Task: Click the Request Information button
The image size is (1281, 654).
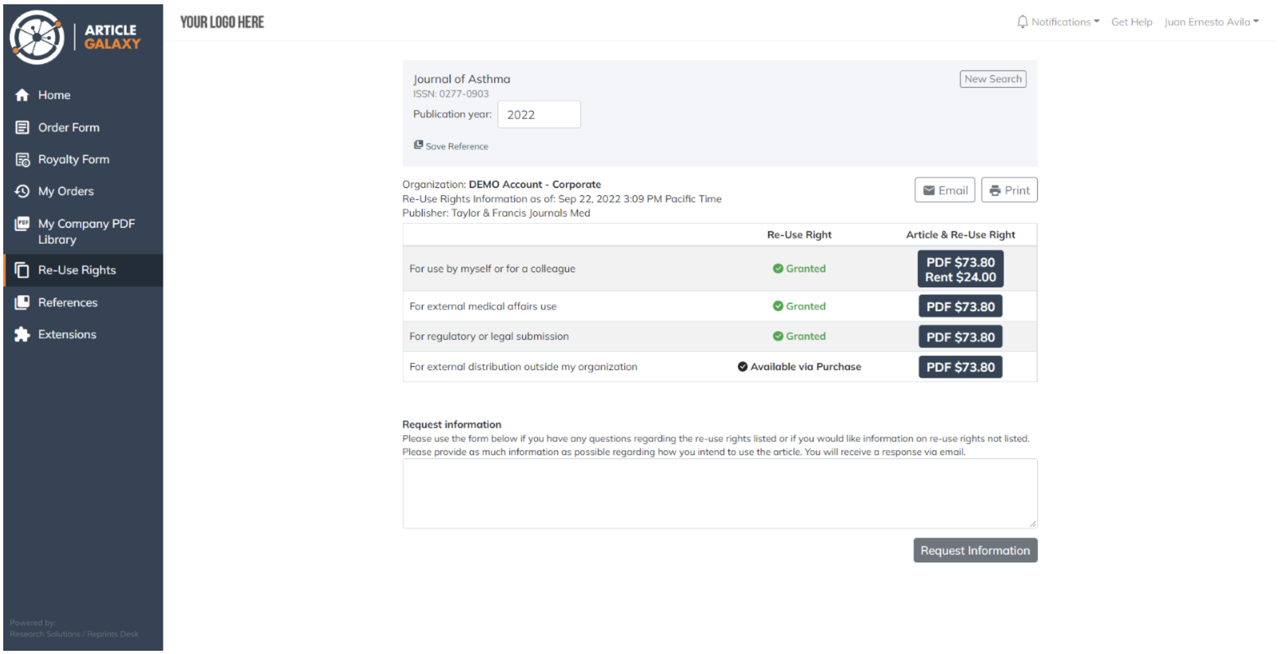Action: point(975,550)
